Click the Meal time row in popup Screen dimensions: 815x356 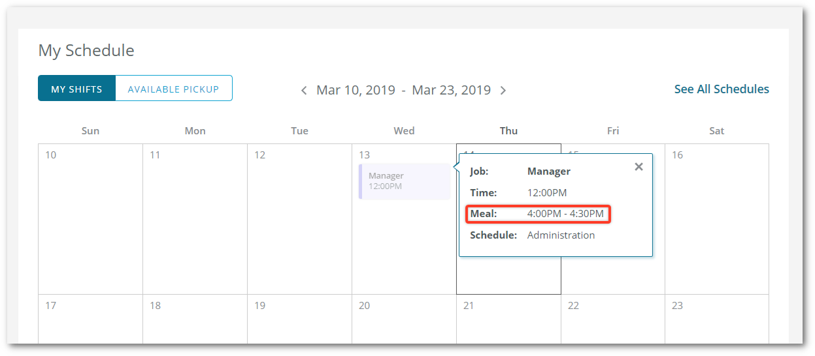(x=539, y=214)
